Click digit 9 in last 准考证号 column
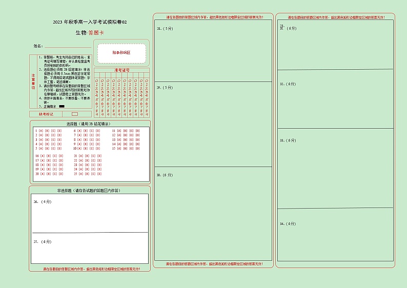Image resolution: width=407 pixels, height=288 pixels. coord(147,114)
